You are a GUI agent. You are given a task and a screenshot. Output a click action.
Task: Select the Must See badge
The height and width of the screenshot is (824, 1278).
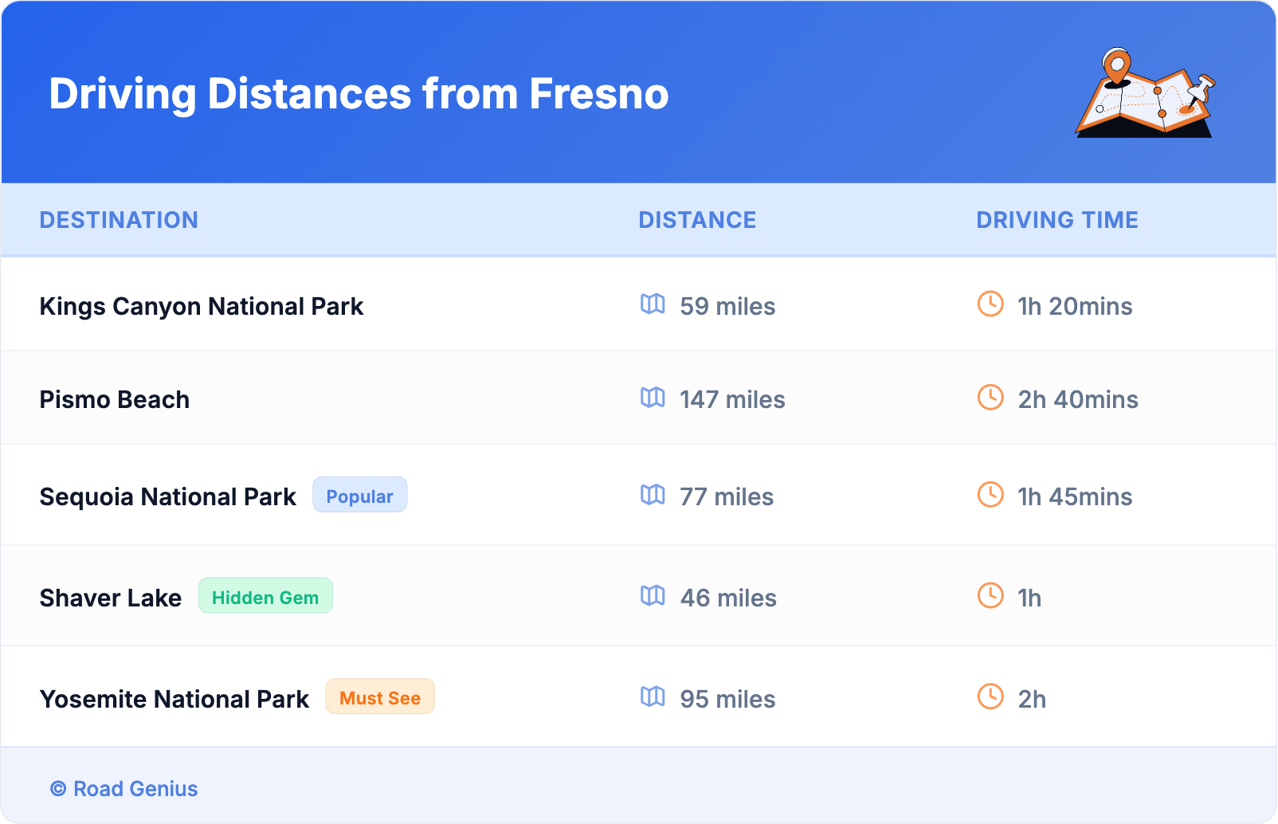[380, 697]
